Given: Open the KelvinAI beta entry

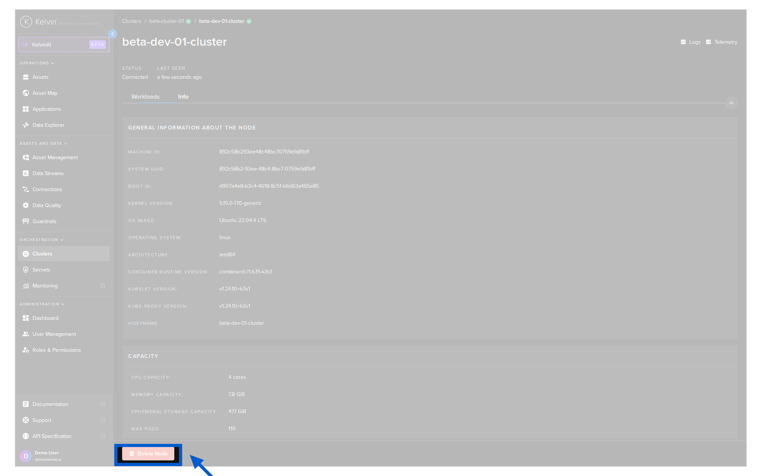Looking at the screenshot, I should [x=63, y=44].
